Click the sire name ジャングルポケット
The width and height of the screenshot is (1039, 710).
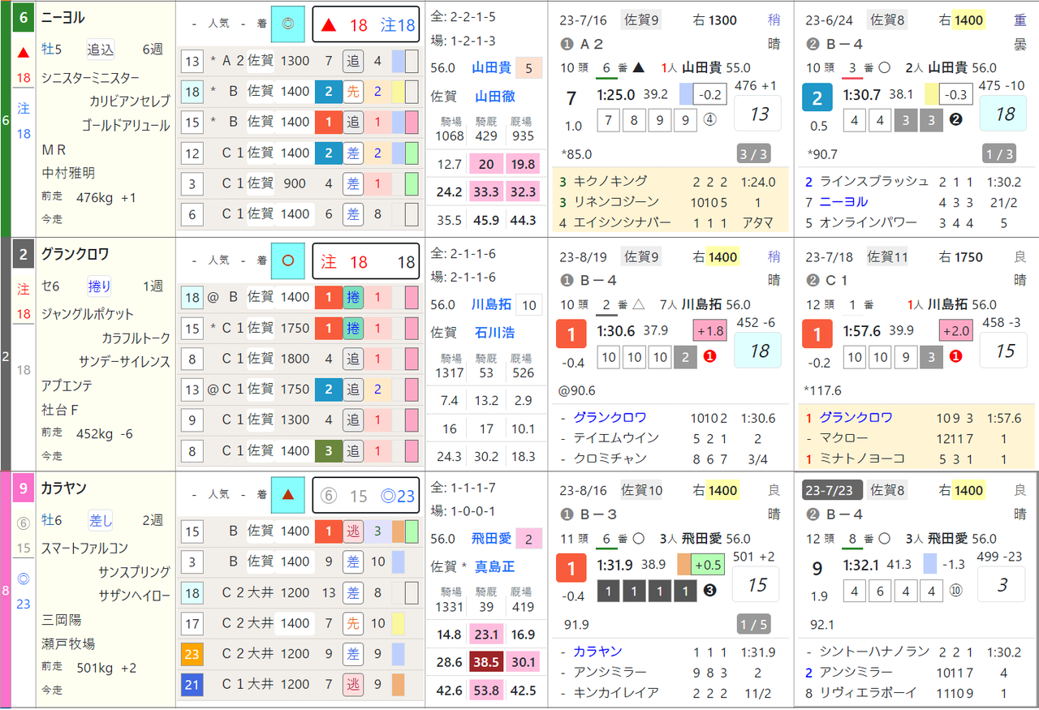tap(88, 314)
